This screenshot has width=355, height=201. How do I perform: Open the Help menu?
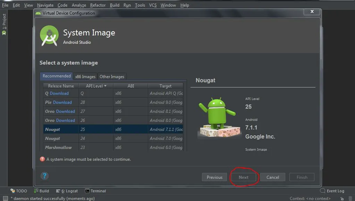pos(185,5)
